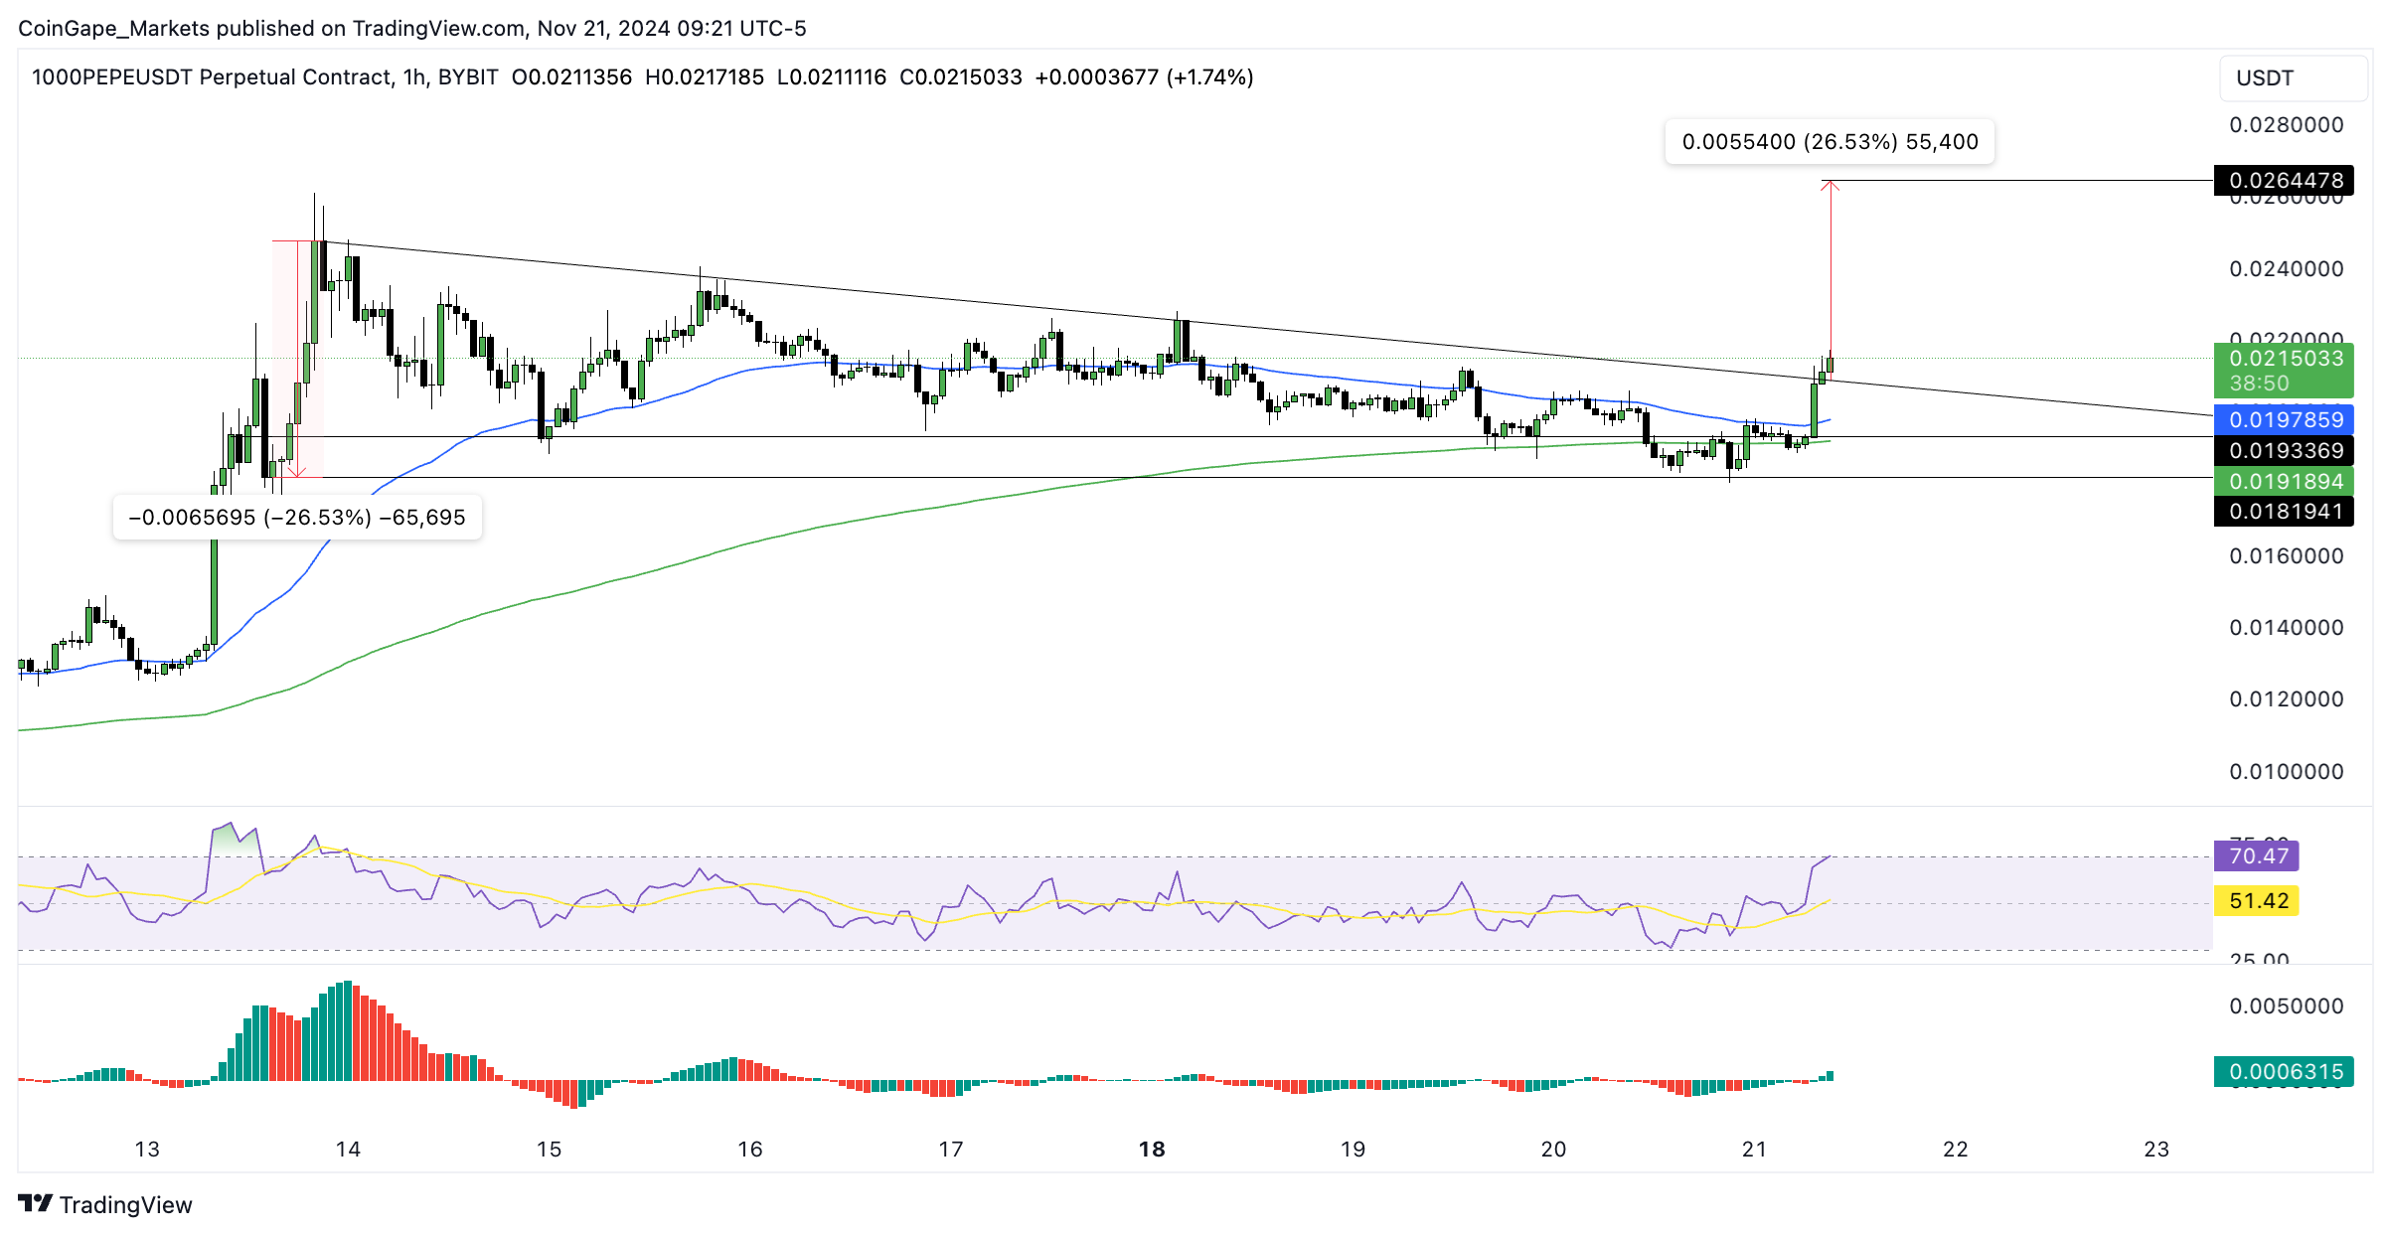The width and height of the screenshot is (2391, 1235).
Task: Click the CoinGape_Markets published header text
Action: (x=412, y=28)
